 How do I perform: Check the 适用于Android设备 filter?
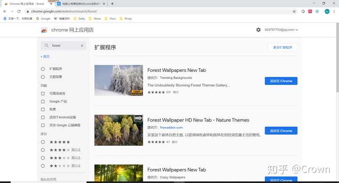43,117
